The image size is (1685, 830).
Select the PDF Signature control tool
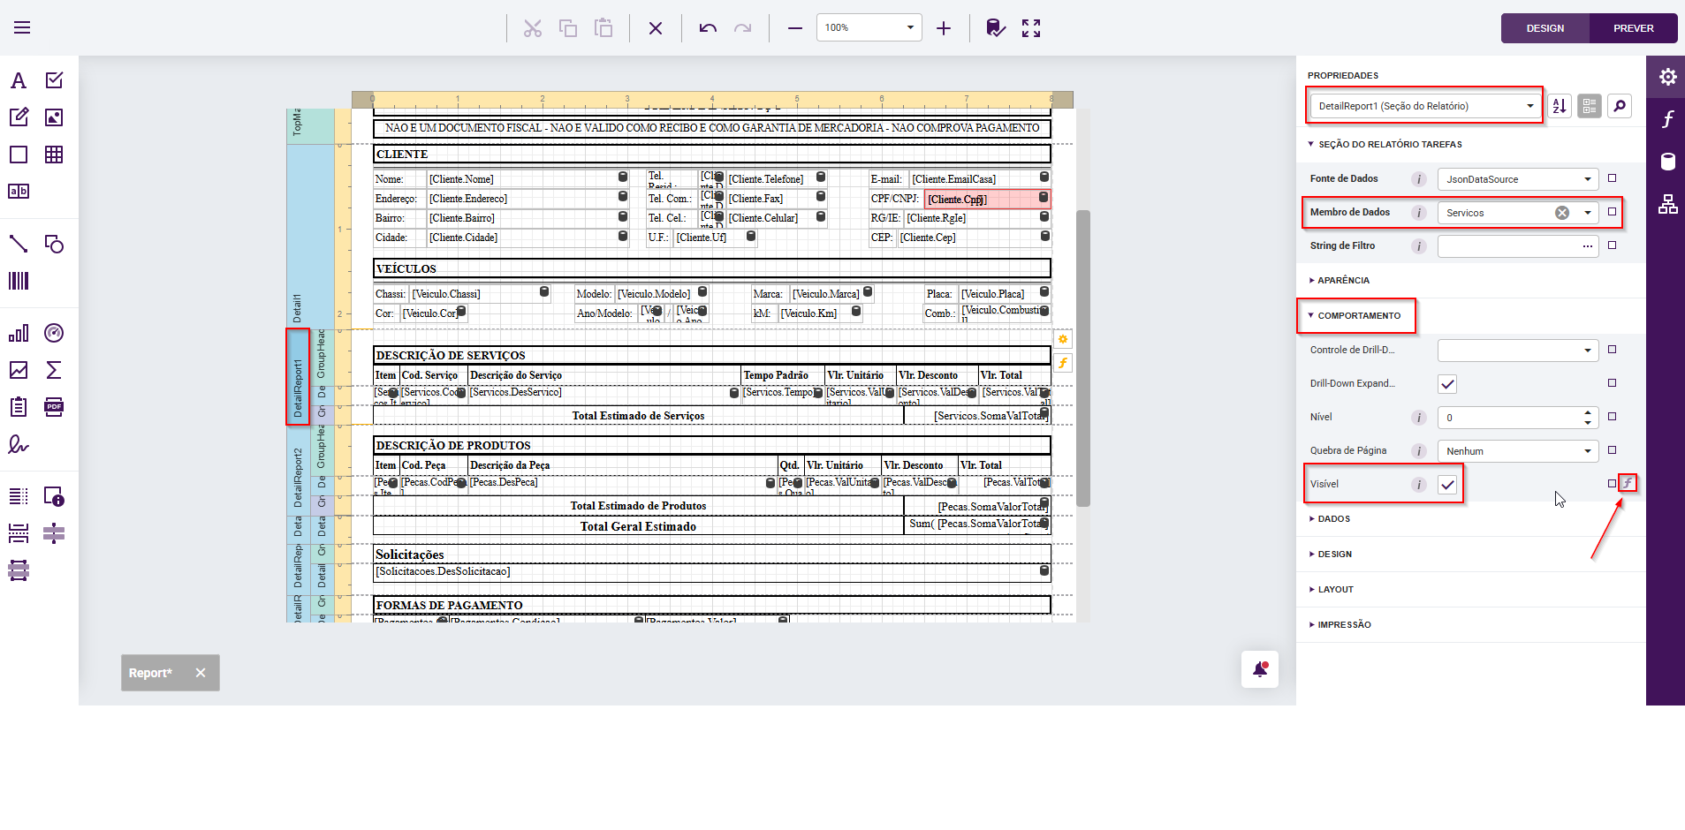tap(19, 444)
